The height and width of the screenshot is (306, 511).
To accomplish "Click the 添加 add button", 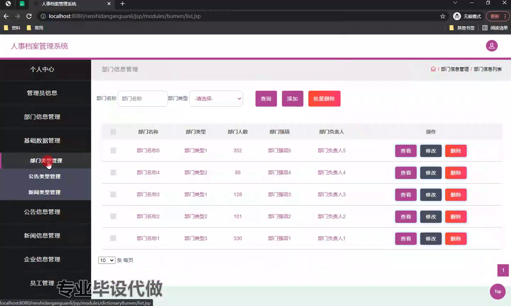I will (x=292, y=98).
